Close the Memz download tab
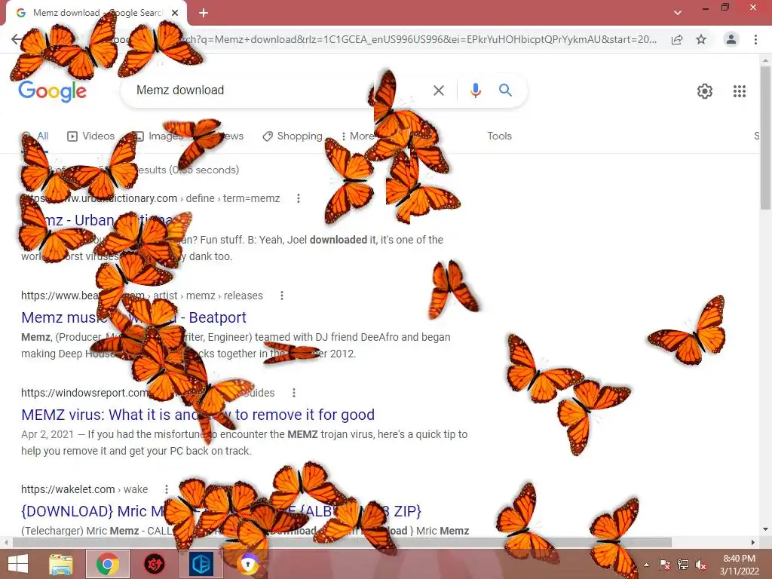 pos(175,13)
